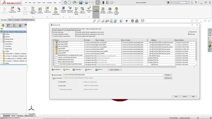212x119 pixels.
Task: Select the Move Component tool
Action: (47, 10)
